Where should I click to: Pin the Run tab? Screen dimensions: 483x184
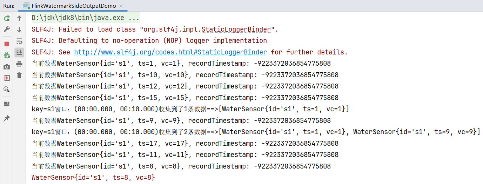7,118
